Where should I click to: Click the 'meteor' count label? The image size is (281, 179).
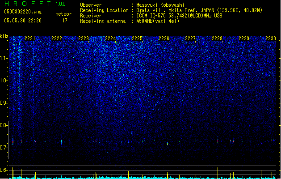point(63,14)
